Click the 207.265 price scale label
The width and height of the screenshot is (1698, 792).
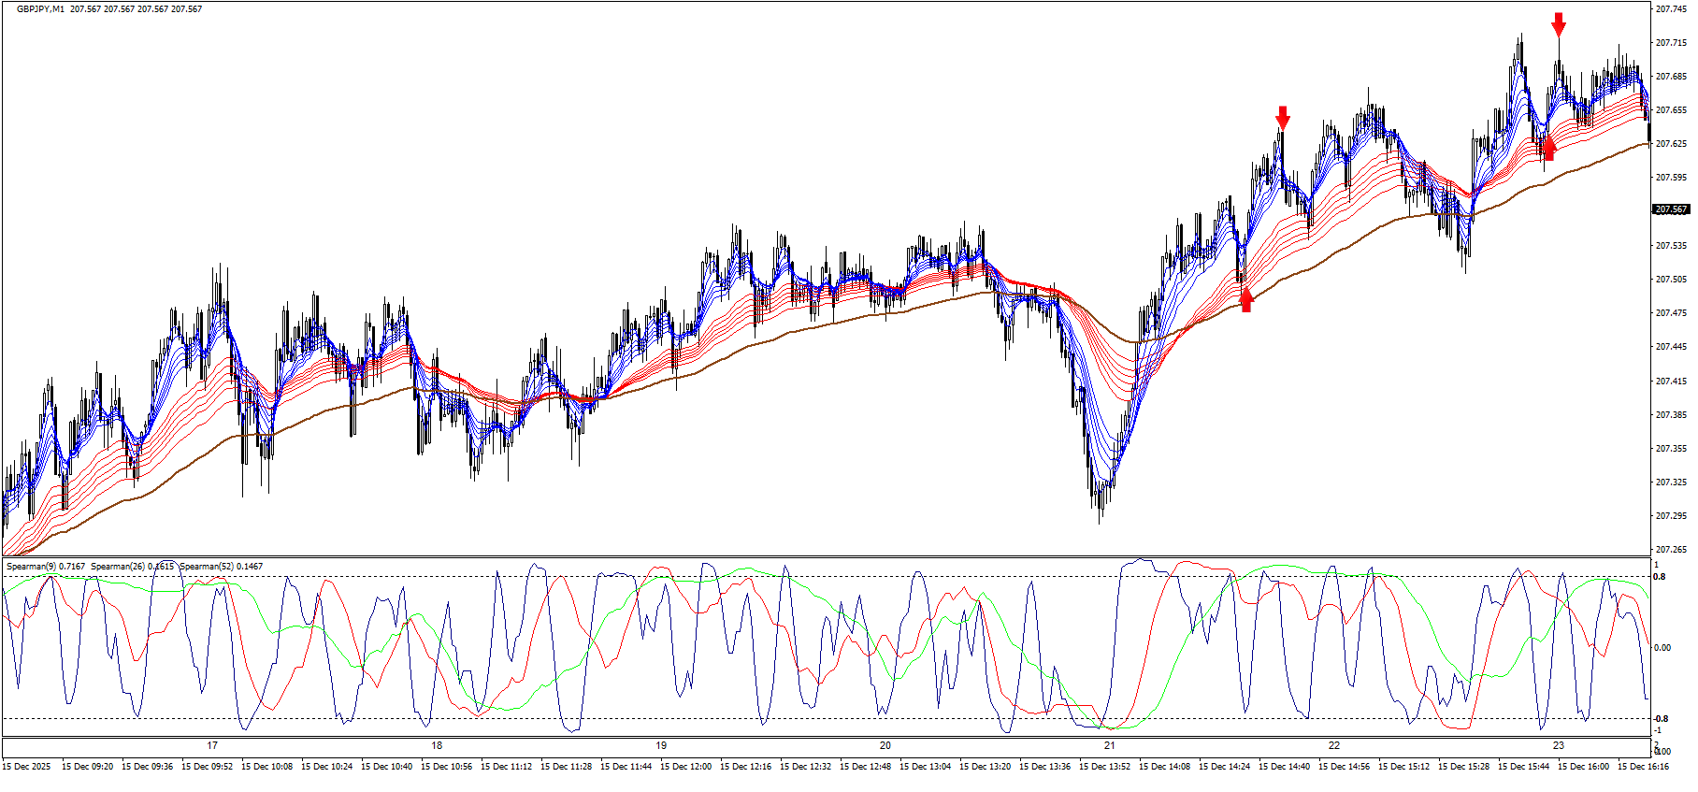1670,550
